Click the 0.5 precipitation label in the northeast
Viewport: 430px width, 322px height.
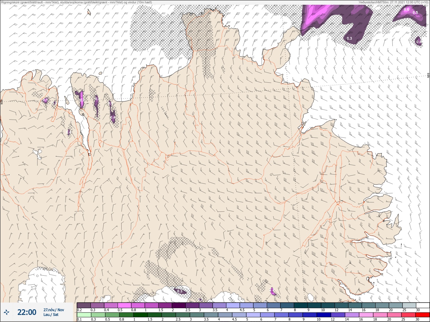point(415,13)
